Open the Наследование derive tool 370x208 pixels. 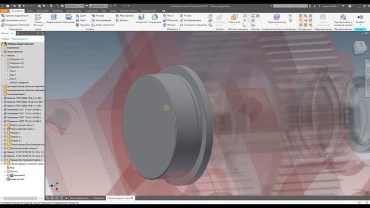[101, 20]
